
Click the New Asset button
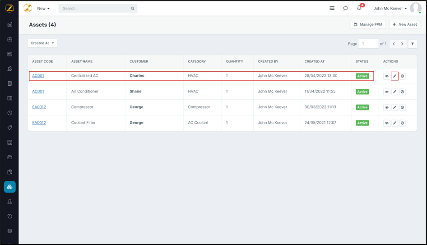click(x=404, y=24)
